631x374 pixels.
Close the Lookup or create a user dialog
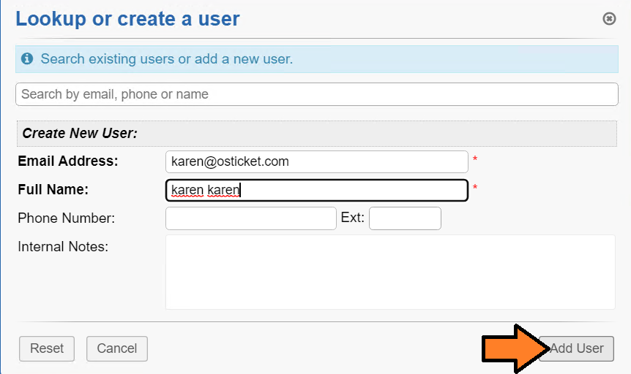(x=609, y=18)
